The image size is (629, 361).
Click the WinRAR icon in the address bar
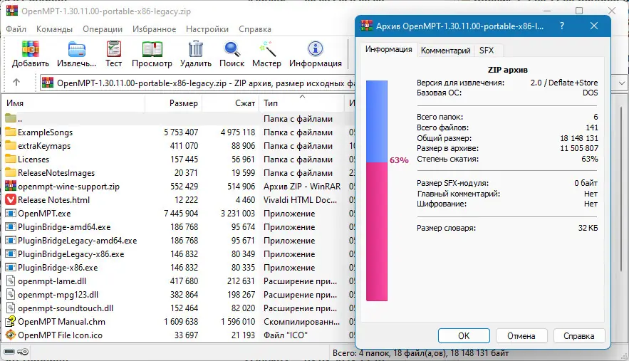(48, 83)
